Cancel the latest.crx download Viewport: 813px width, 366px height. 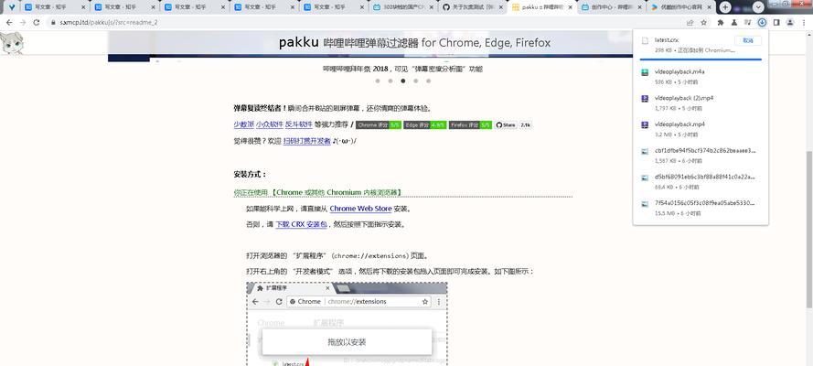point(748,40)
